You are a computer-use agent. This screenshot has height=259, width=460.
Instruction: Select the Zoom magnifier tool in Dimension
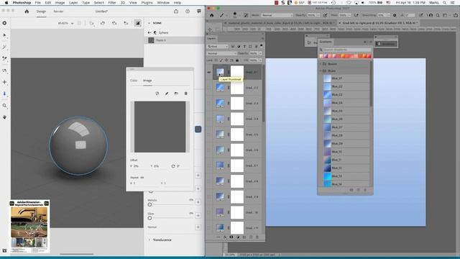tap(4, 106)
